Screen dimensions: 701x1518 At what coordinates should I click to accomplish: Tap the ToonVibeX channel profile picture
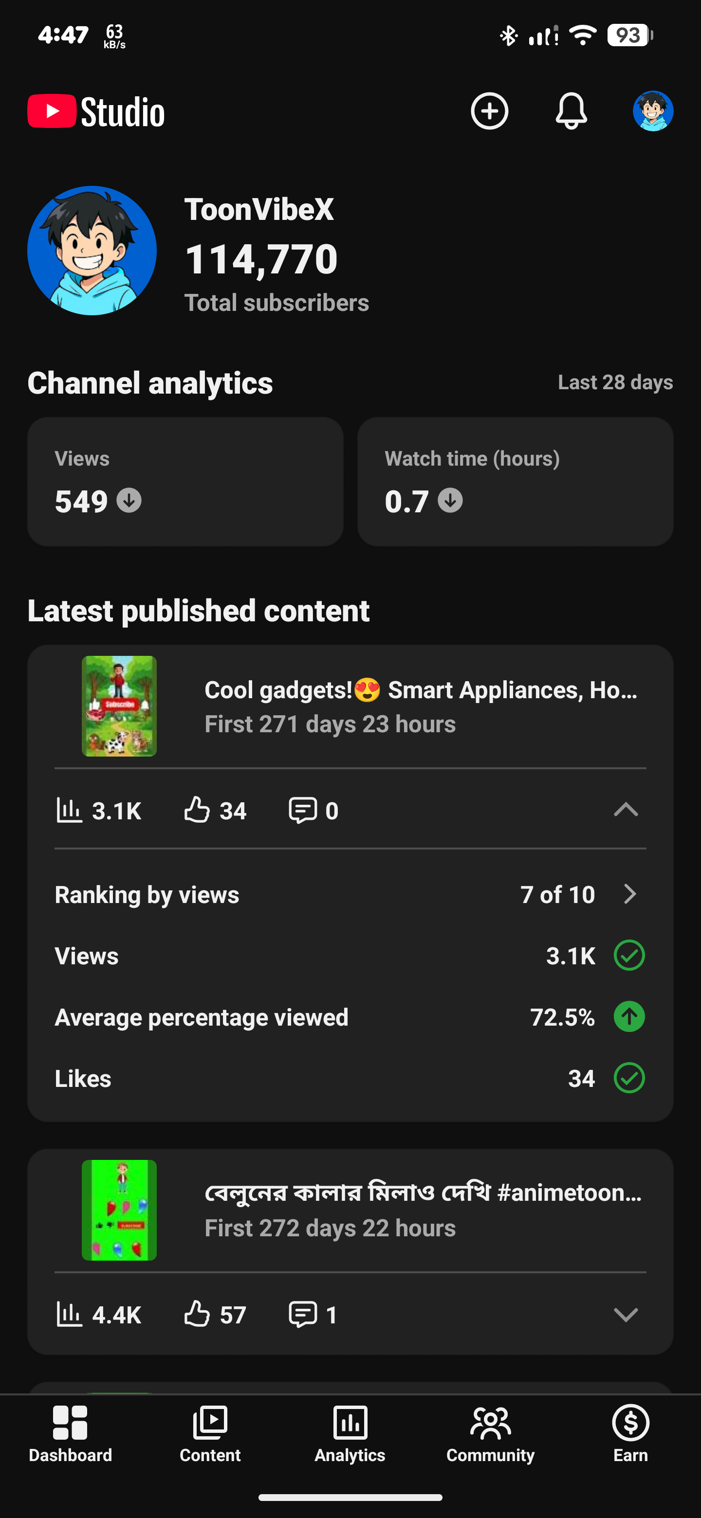92,251
